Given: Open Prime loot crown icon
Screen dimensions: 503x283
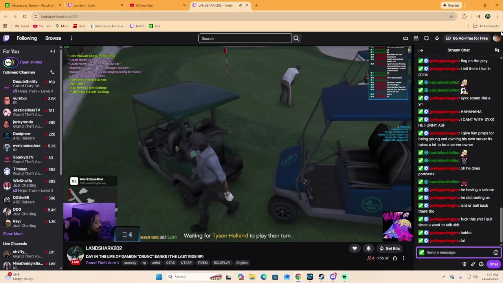Looking at the screenshot, I should pos(406,38).
